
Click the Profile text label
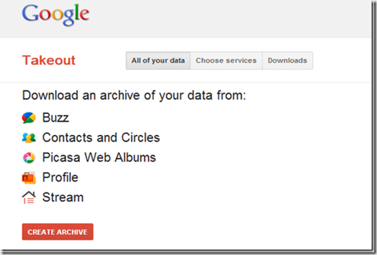click(60, 177)
